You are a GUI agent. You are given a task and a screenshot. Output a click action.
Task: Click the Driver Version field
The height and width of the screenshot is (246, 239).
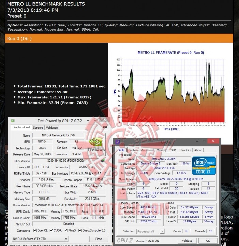coord(69,205)
